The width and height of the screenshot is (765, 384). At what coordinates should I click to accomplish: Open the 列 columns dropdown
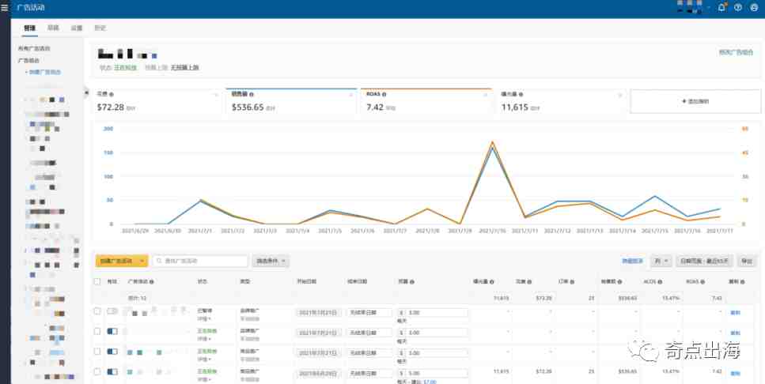(x=661, y=261)
